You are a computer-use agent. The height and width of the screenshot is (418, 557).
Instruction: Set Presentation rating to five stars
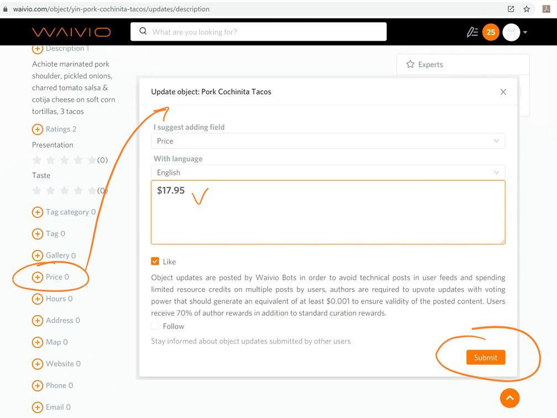click(91, 160)
